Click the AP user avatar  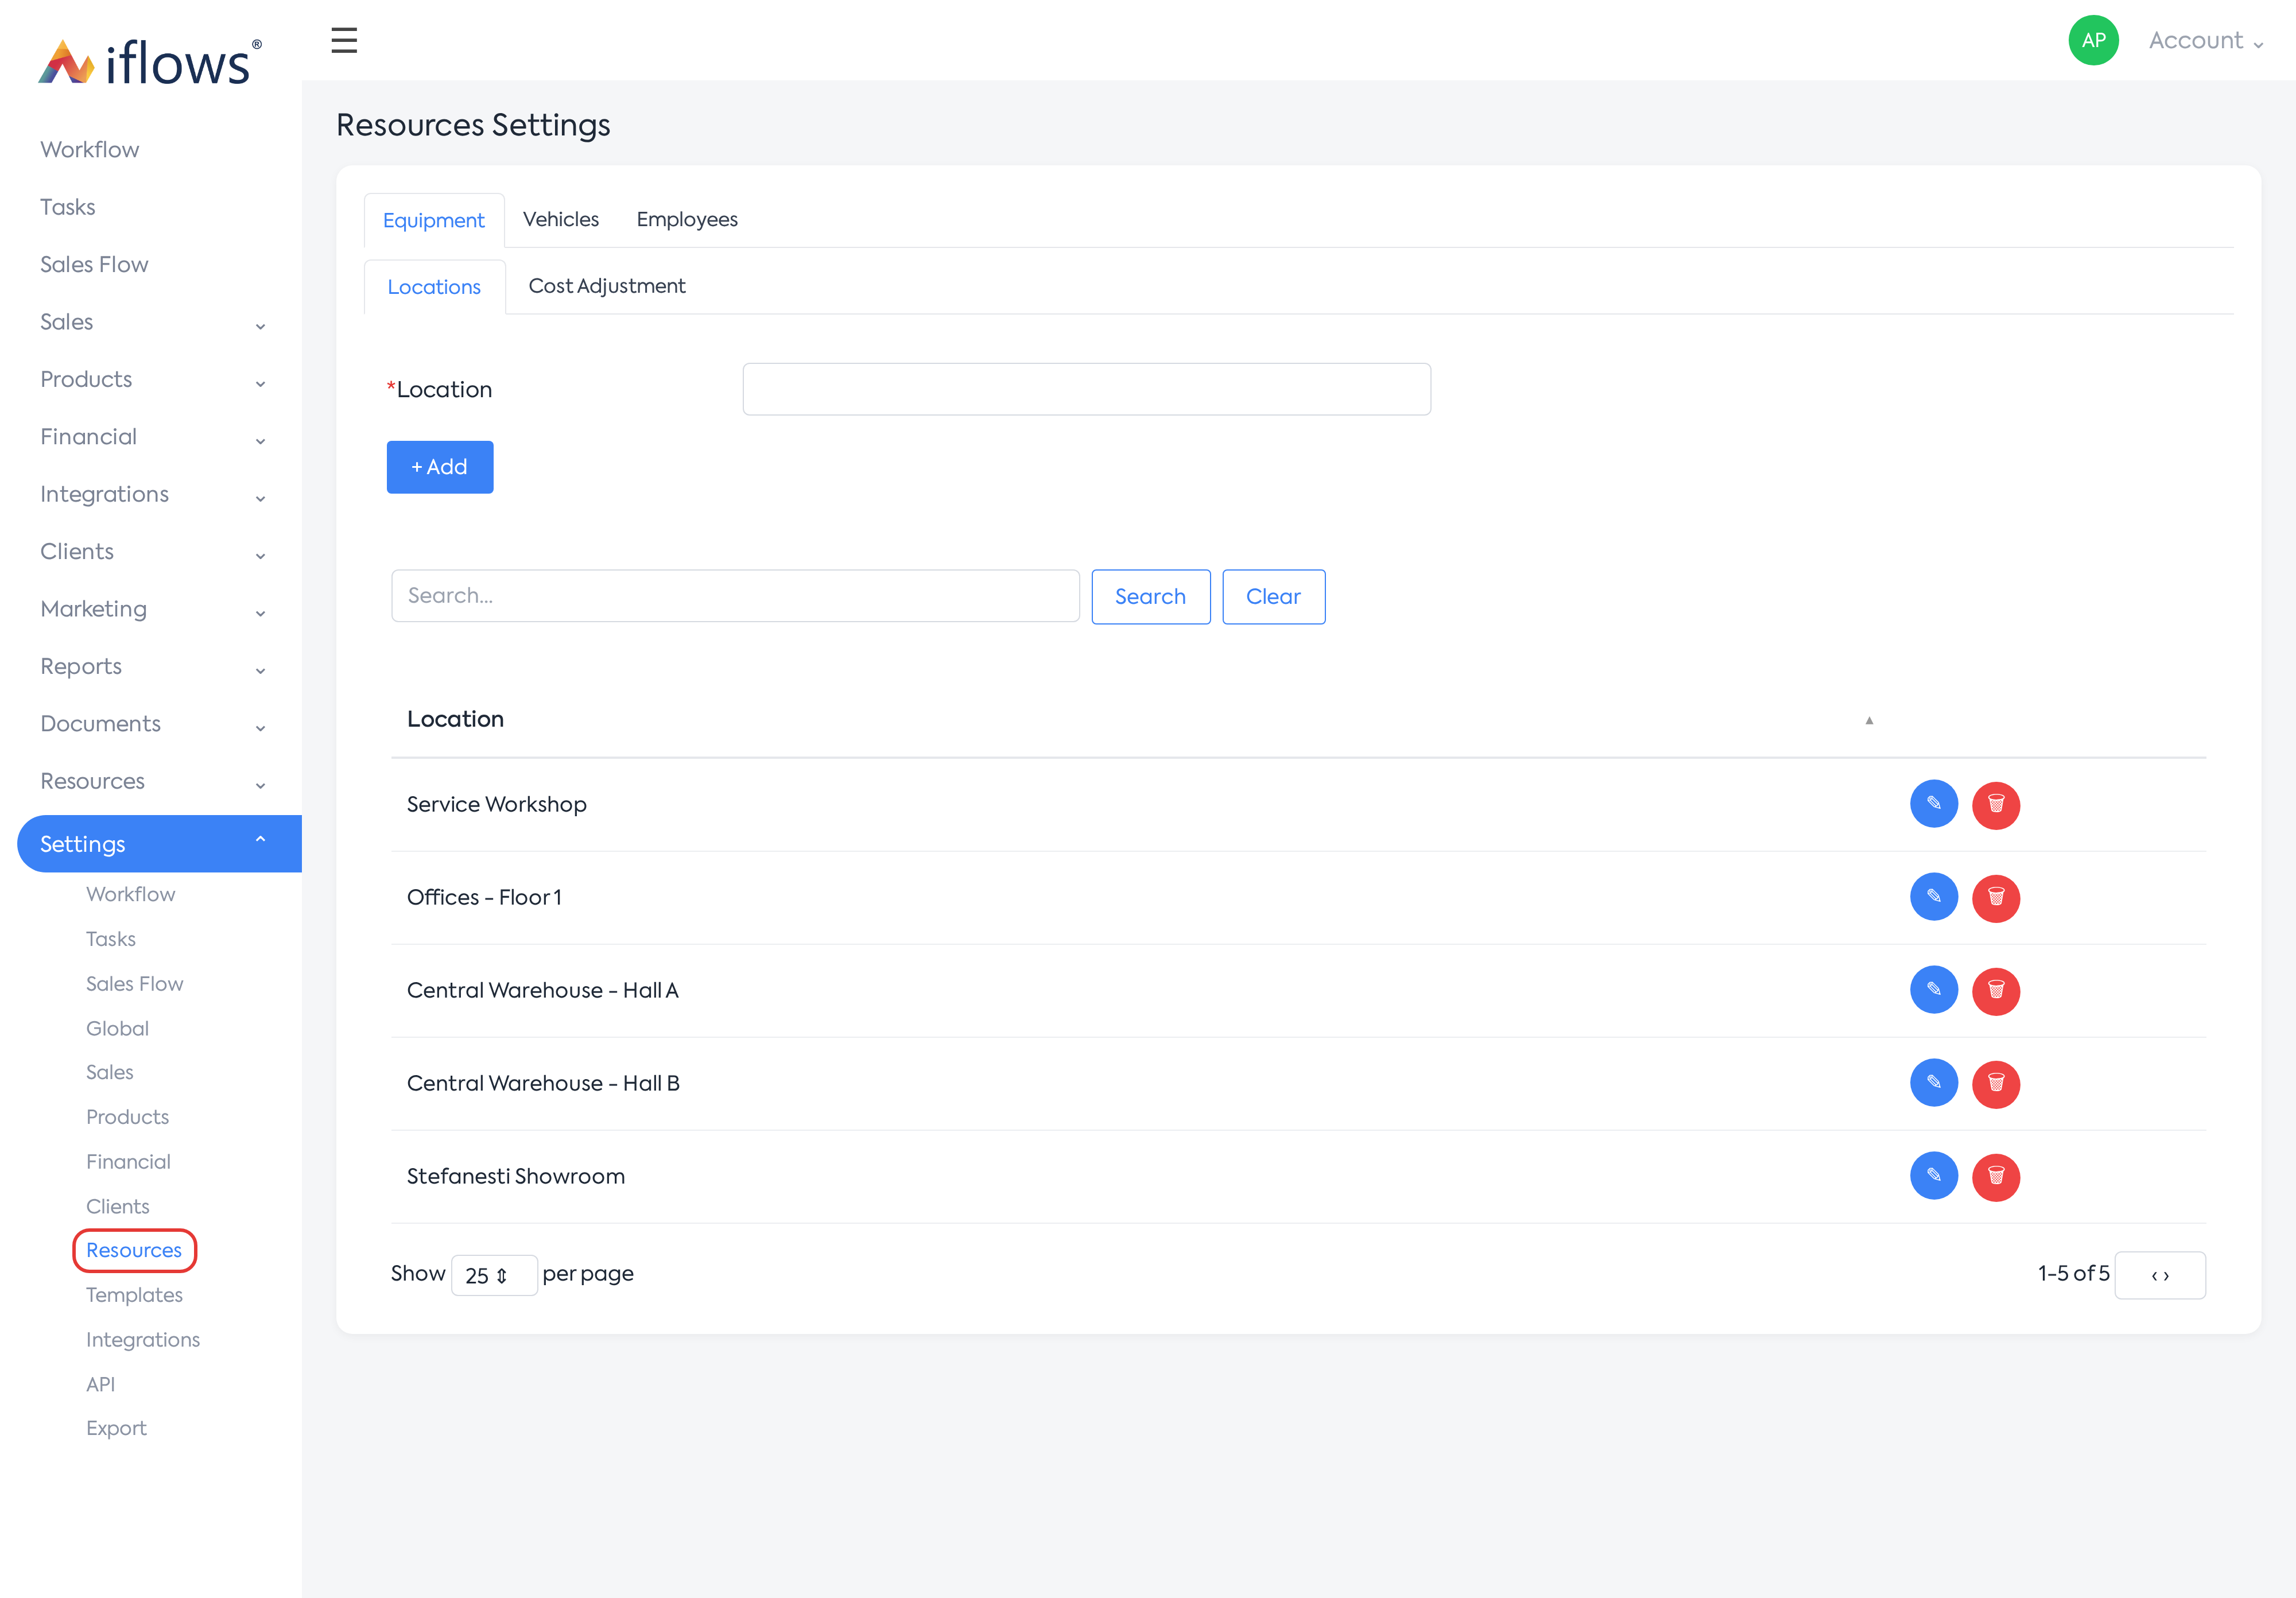(2093, 40)
